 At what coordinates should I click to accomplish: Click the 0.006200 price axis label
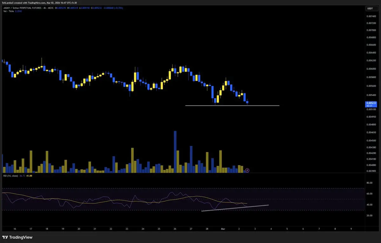click(371, 61)
